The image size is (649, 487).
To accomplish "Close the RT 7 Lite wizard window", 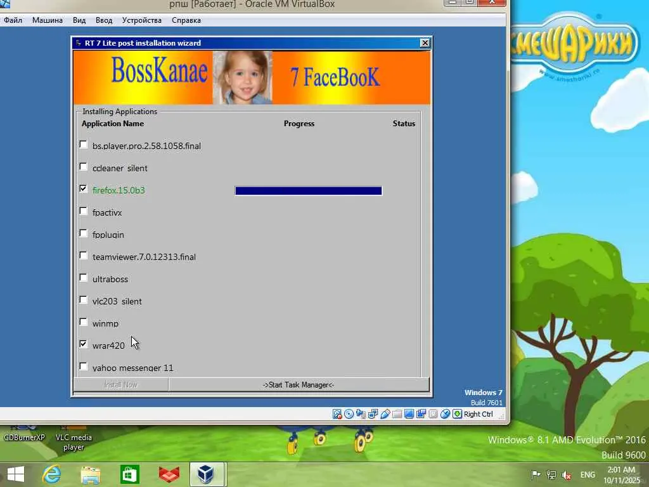I will pos(425,43).
